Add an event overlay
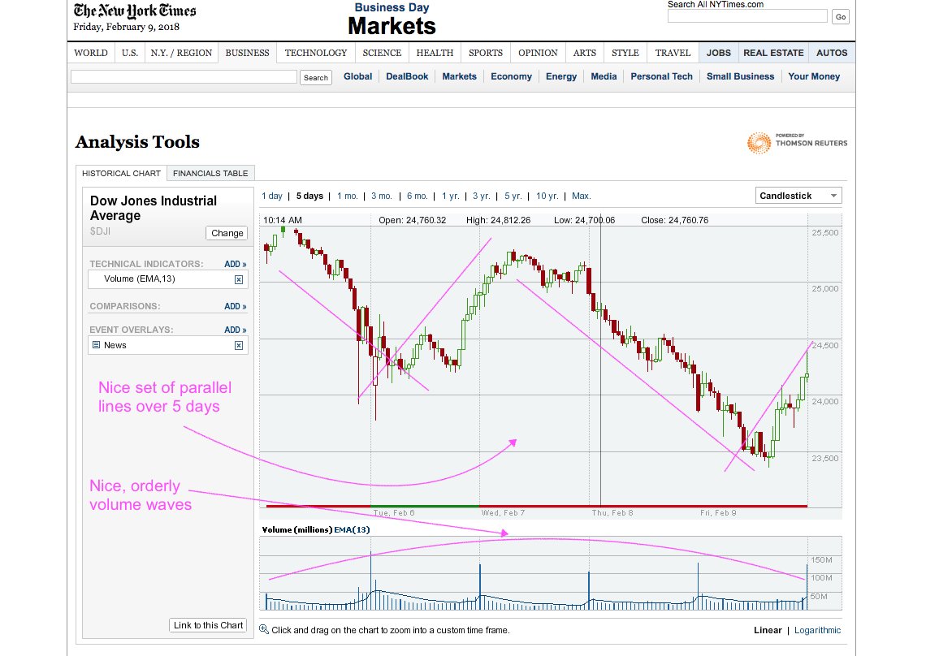 point(235,330)
